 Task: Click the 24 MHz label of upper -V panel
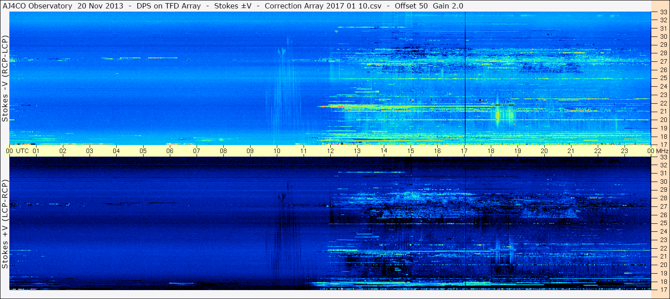(x=663, y=87)
